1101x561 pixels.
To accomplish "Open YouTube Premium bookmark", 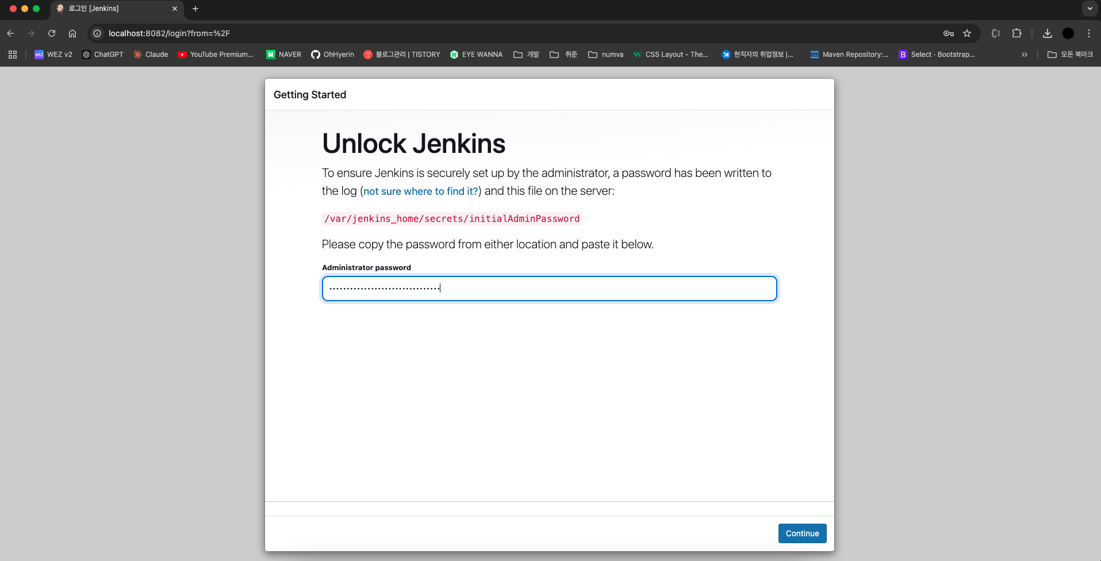I will pos(216,55).
